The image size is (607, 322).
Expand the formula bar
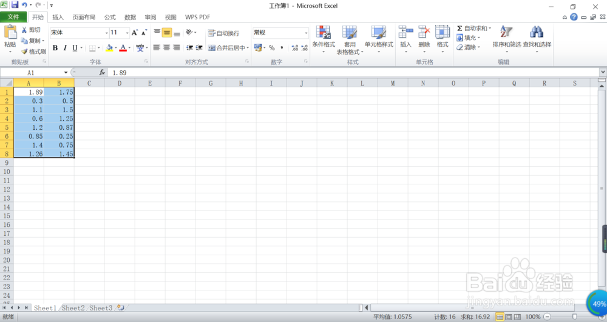pyautogui.click(x=603, y=72)
